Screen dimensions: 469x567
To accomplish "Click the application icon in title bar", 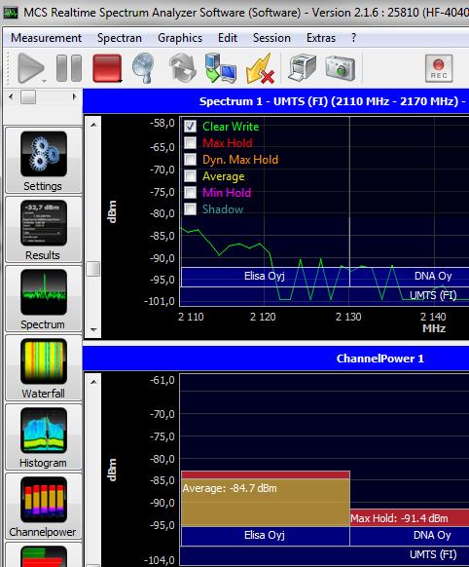I will (11, 13).
